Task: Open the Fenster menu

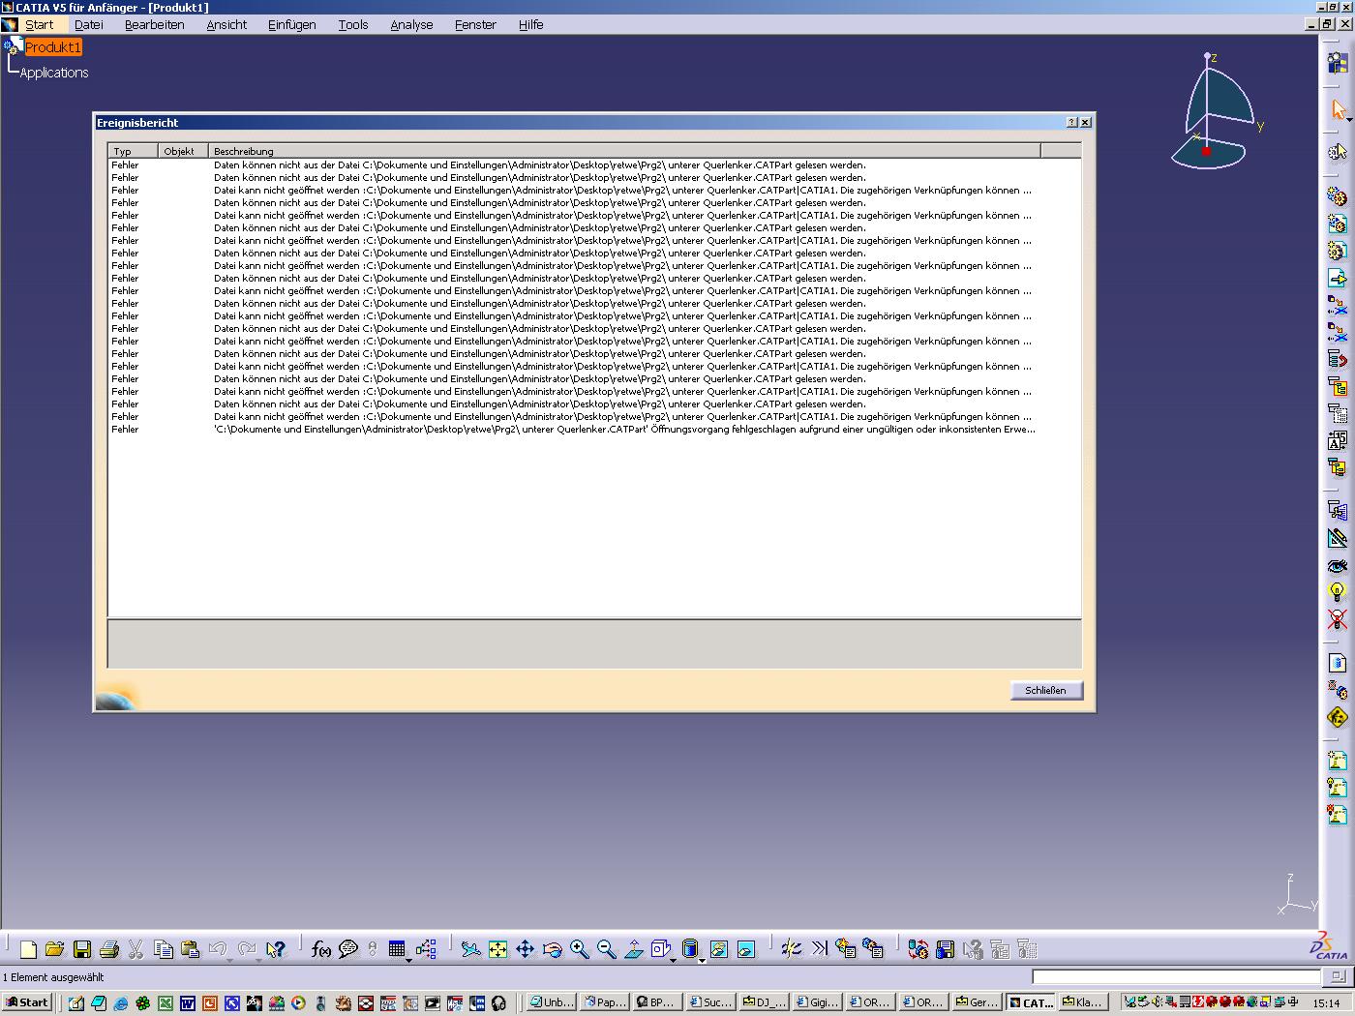Action: point(475,24)
